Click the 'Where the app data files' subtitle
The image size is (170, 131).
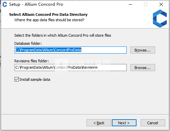49,20
